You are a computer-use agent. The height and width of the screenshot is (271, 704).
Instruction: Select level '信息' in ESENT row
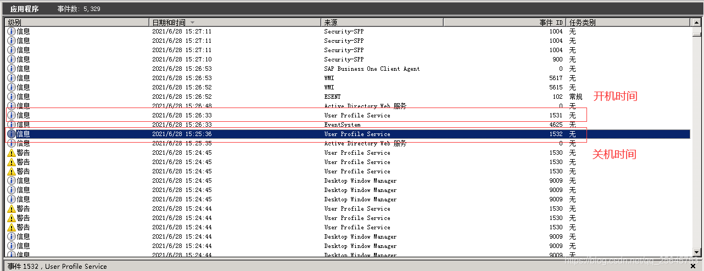point(23,97)
